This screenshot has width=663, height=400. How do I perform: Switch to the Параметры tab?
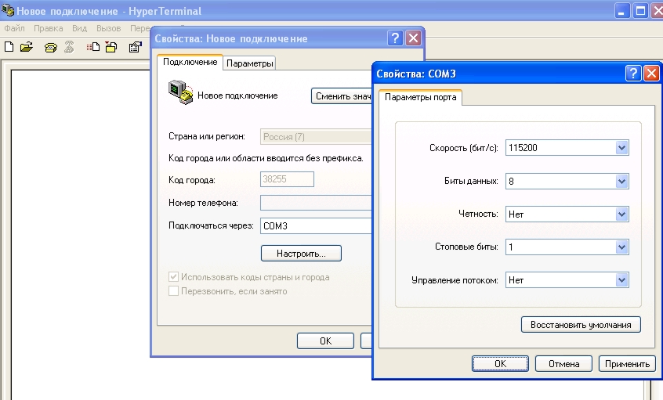point(249,63)
